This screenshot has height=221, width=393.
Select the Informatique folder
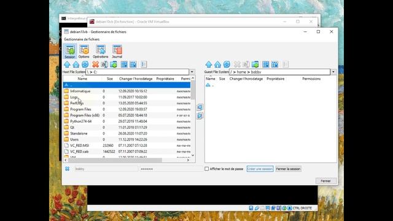coord(127,91)
